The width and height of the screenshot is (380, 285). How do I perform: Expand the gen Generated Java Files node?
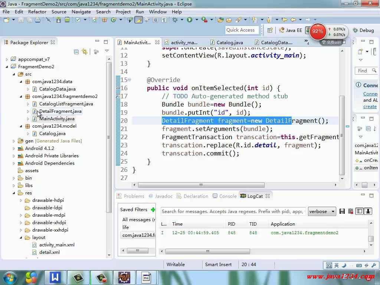point(14,141)
